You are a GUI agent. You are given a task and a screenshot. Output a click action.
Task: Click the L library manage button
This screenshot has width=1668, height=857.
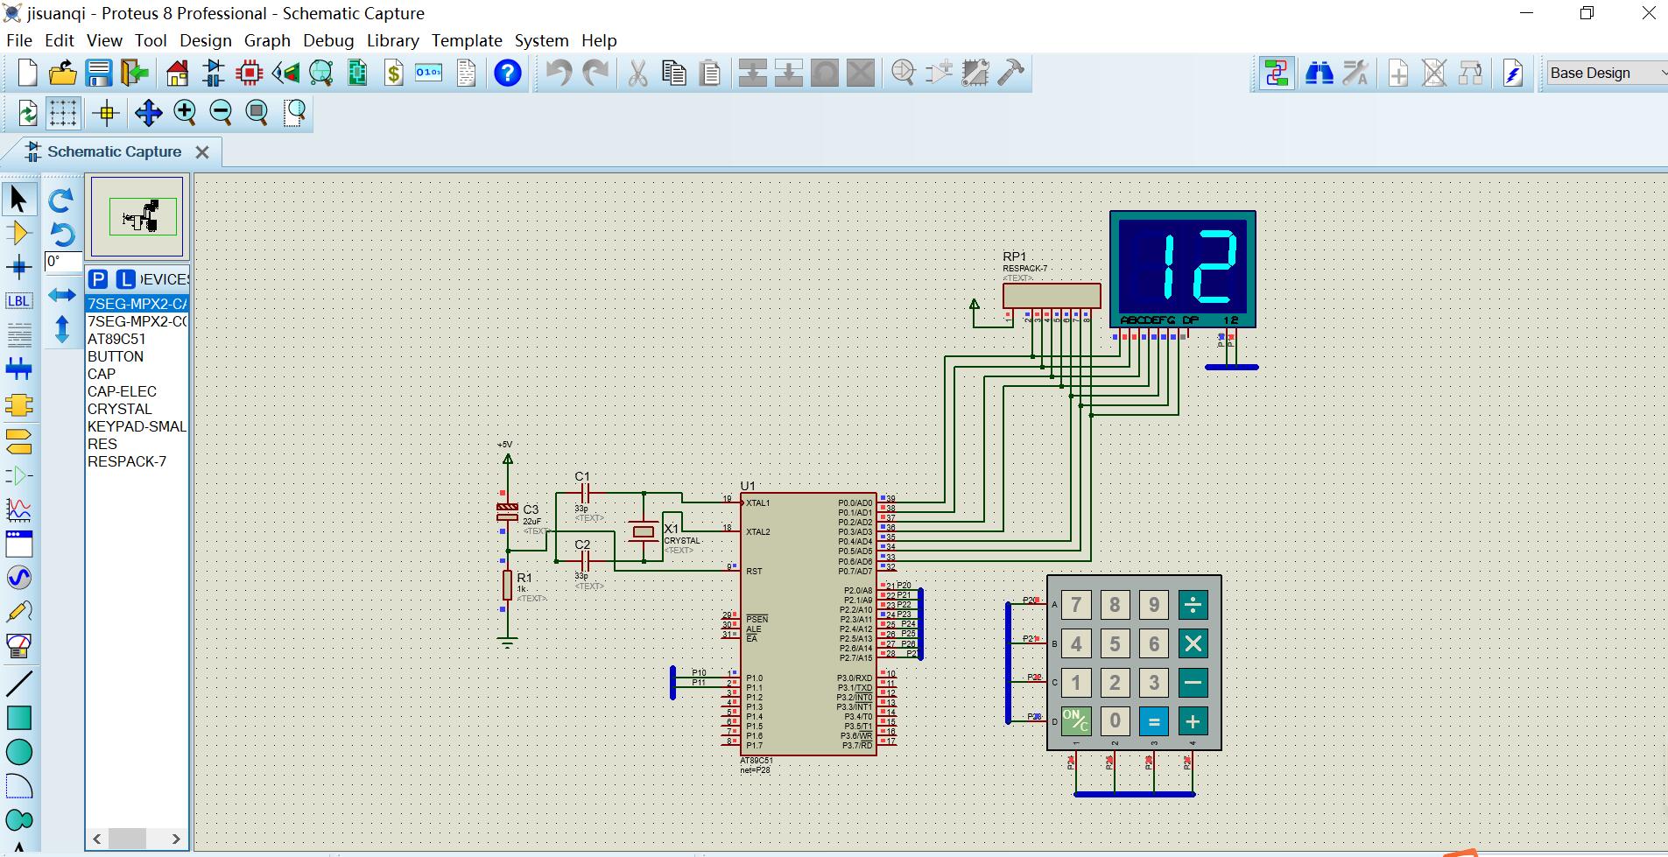pos(126,279)
